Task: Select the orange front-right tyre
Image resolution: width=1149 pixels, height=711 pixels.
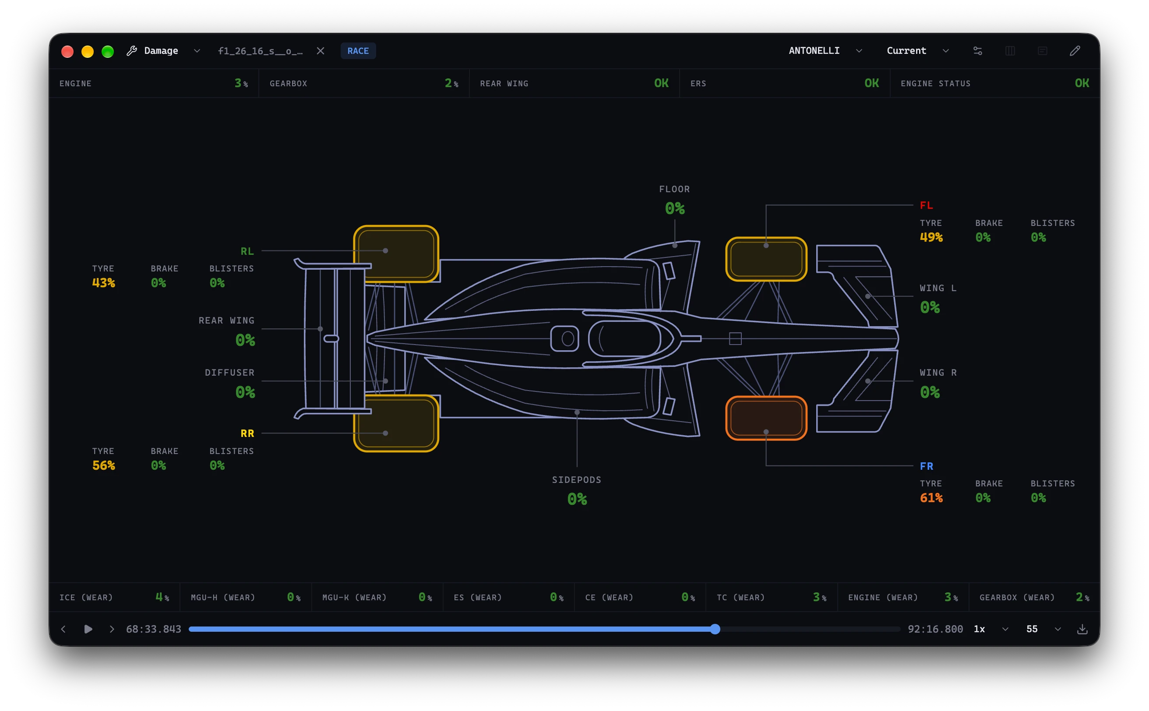Action: click(766, 418)
